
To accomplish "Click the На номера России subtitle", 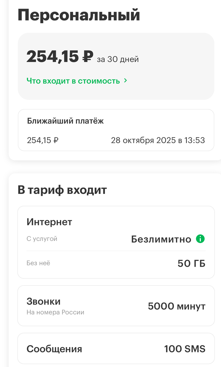I will (55, 312).
